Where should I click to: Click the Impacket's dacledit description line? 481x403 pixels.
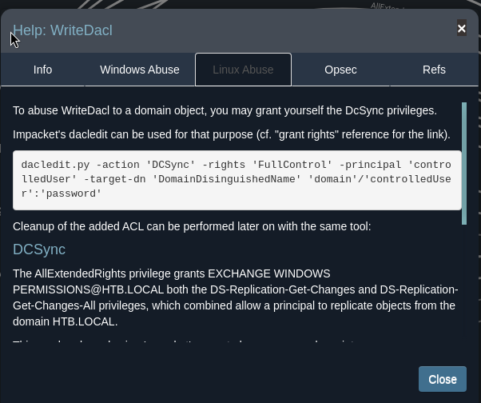tap(231, 134)
